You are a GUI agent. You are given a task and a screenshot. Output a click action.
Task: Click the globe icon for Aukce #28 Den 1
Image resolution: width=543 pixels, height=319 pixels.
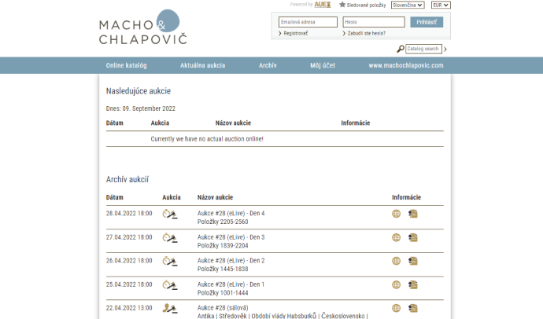(397, 284)
